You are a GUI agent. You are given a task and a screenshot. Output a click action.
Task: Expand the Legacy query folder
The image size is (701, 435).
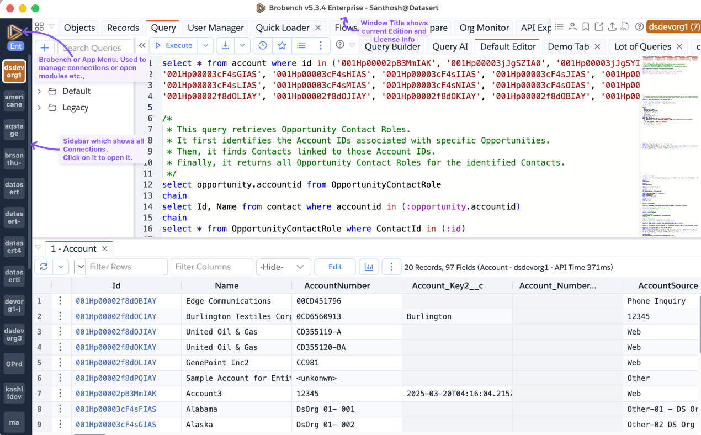click(40, 108)
